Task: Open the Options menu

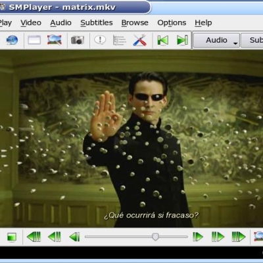Action: coord(172,23)
